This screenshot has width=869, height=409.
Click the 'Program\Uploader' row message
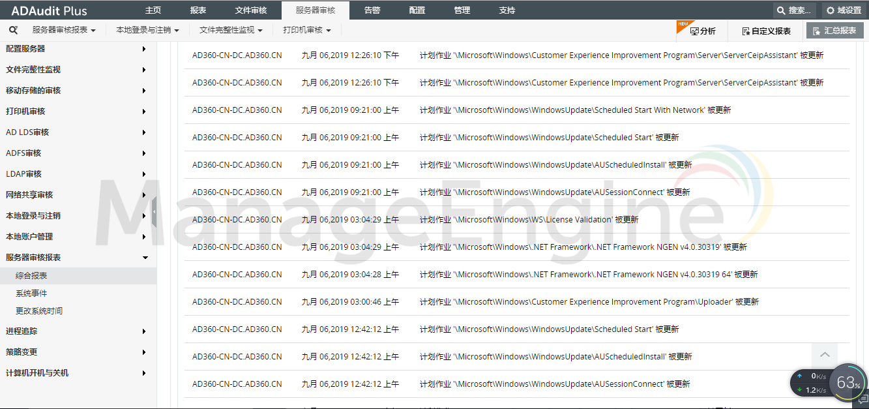coord(589,302)
